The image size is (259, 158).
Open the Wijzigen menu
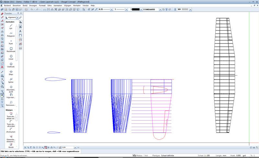[x=67, y=5]
